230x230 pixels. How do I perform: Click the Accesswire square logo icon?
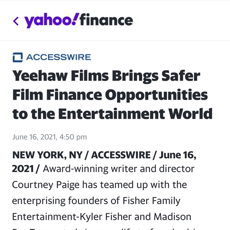(18, 58)
